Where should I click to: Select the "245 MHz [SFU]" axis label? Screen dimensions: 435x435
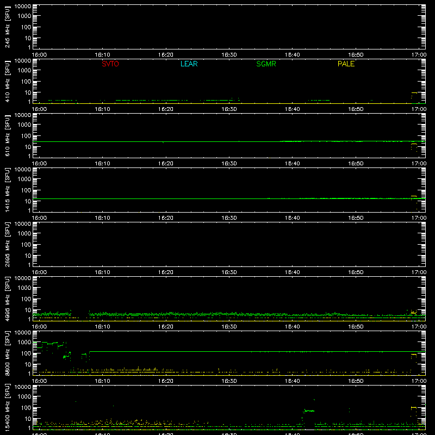click(x=7, y=27)
